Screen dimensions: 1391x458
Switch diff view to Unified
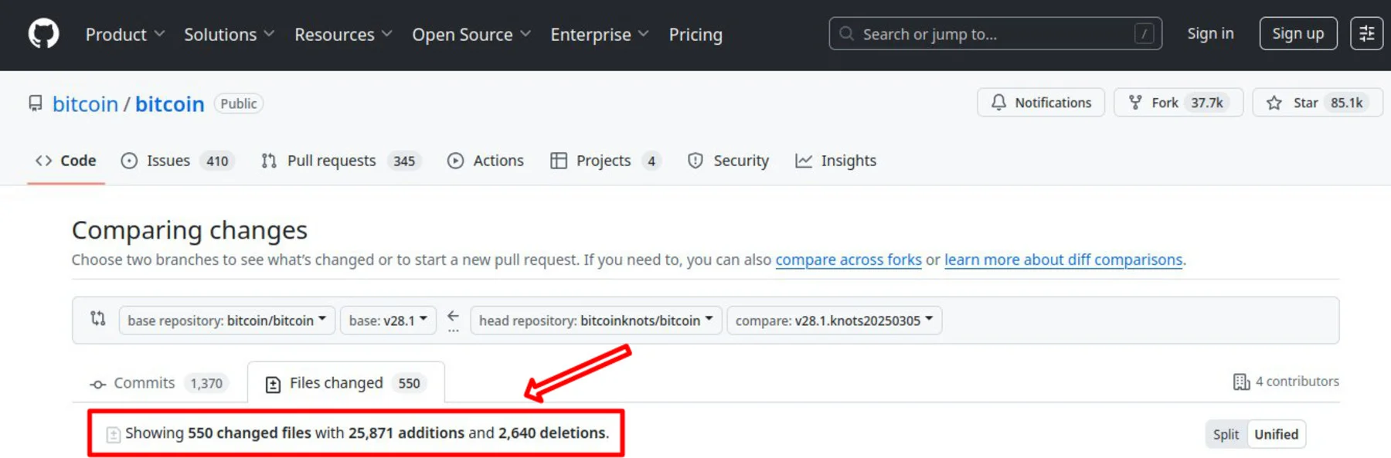1276,434
